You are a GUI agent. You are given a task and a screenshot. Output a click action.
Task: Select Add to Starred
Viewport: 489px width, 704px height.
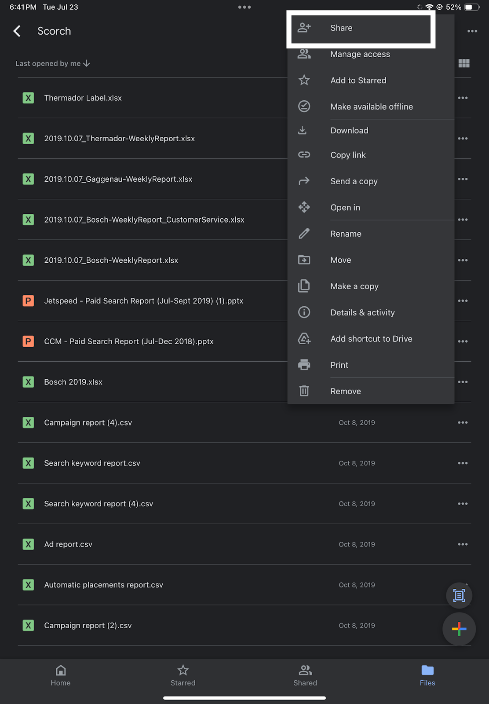click(x=371, y=81)
